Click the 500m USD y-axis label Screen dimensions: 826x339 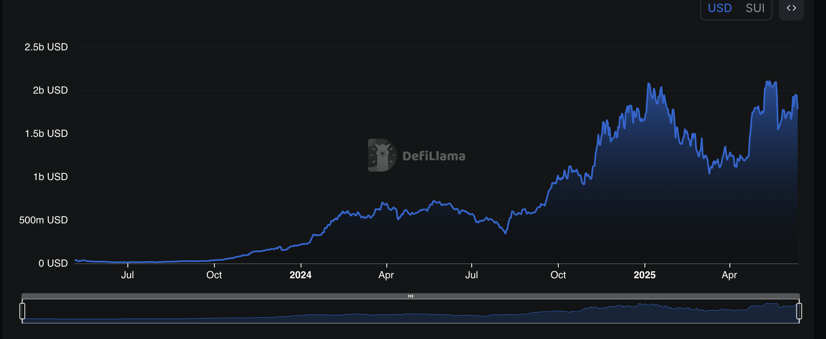point(43,220)
